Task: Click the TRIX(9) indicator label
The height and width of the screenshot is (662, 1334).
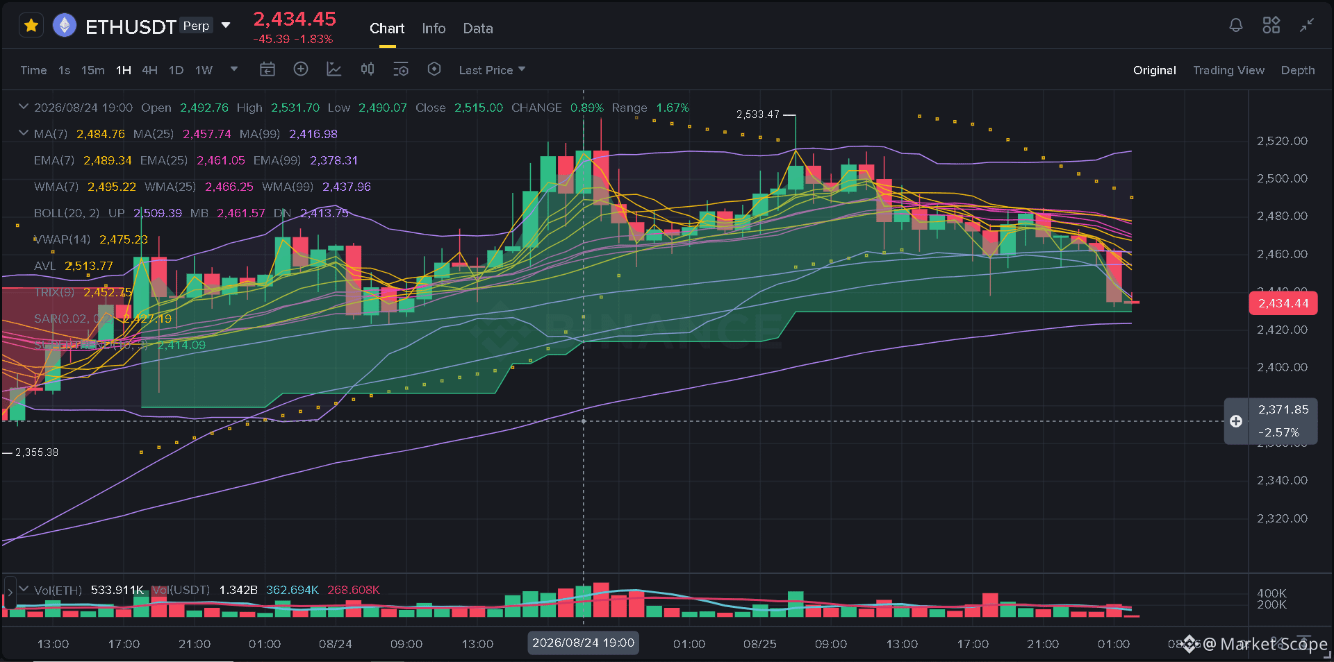Action: point(54,292)
